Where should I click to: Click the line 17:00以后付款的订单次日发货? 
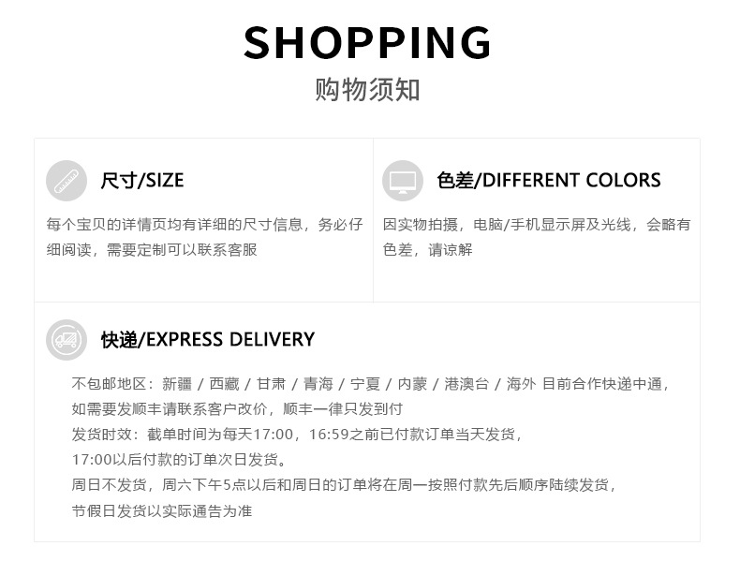tap(180, 460)
